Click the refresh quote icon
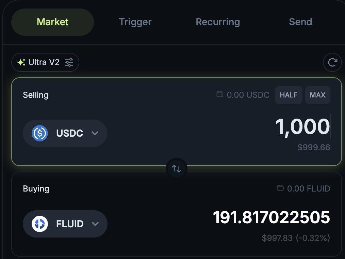345x259 pixels. click(x=332, y=62)
